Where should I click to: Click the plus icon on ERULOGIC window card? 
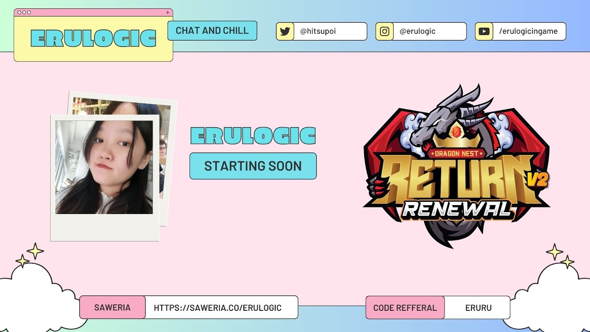(167, 12)
